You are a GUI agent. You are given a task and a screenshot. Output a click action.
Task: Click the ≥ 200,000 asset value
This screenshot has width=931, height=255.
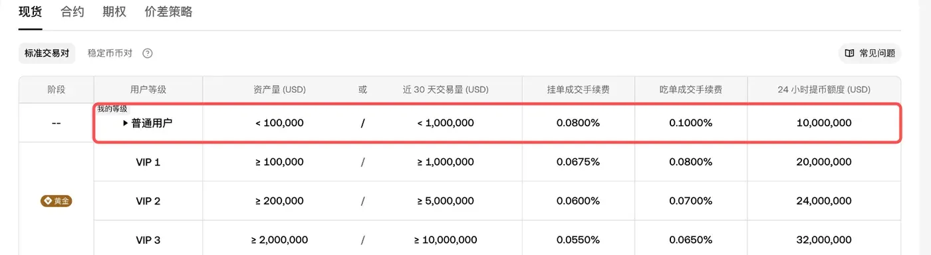pyautogui.click(x=279, y=201)
